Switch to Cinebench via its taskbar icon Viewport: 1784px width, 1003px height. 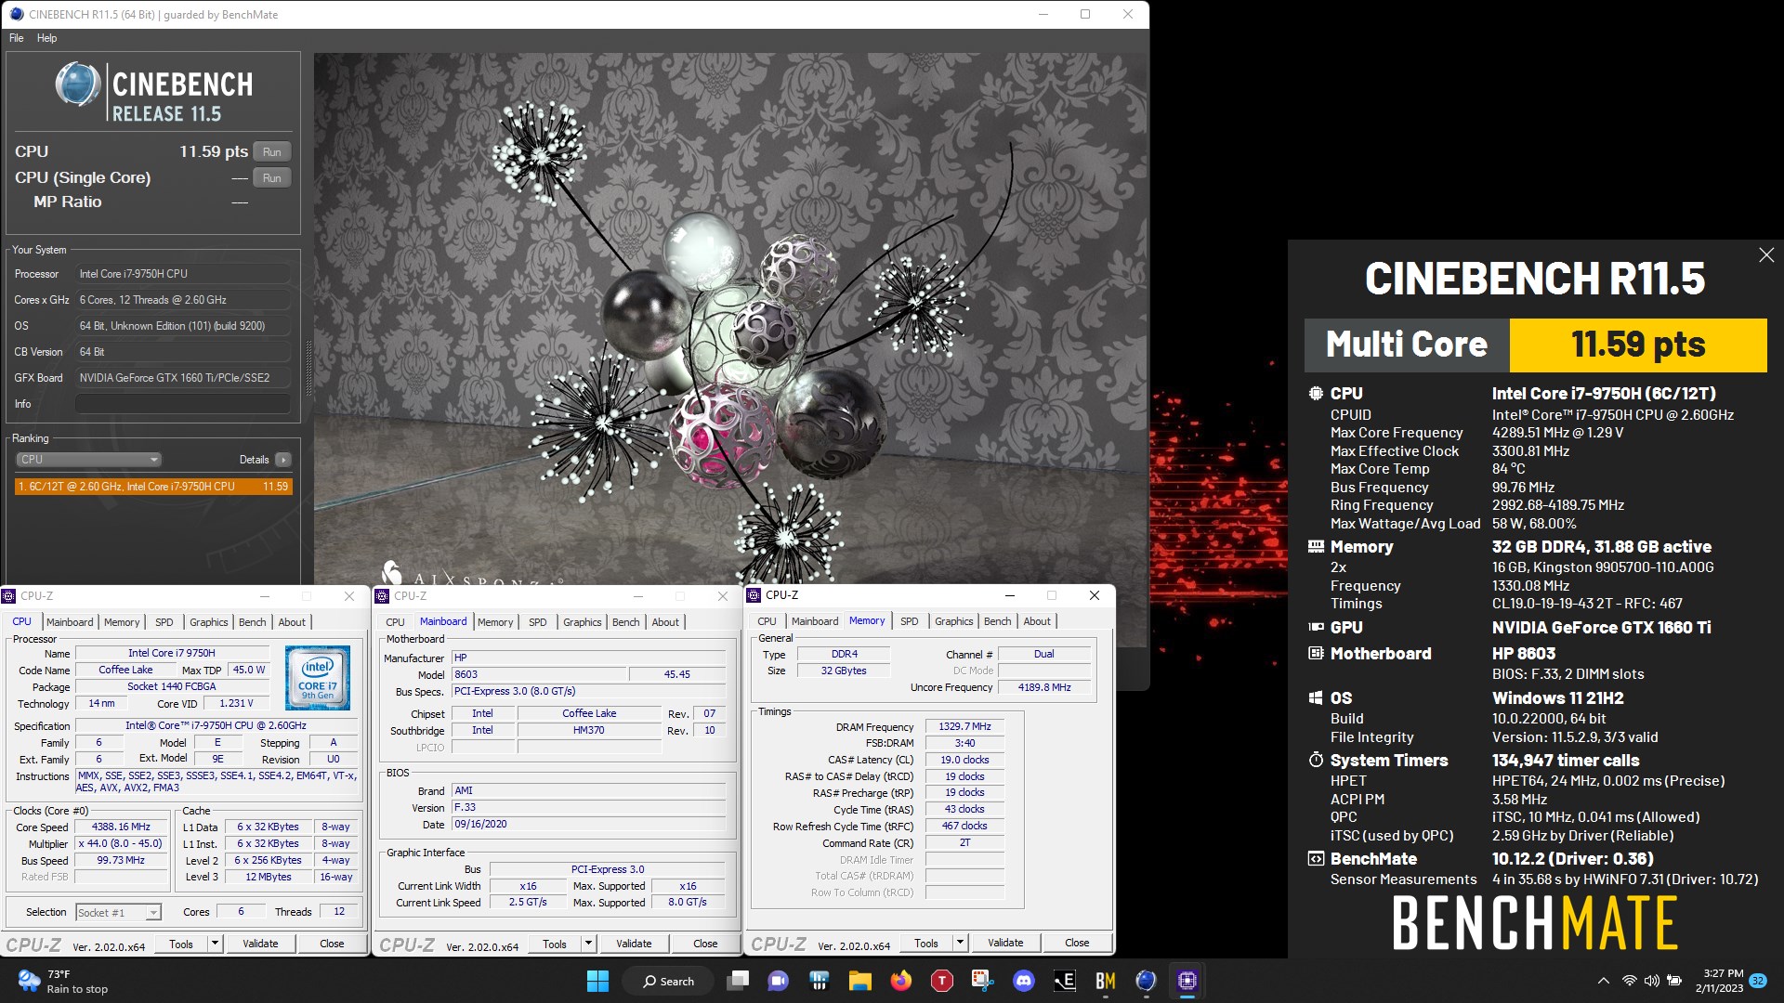1146,981
